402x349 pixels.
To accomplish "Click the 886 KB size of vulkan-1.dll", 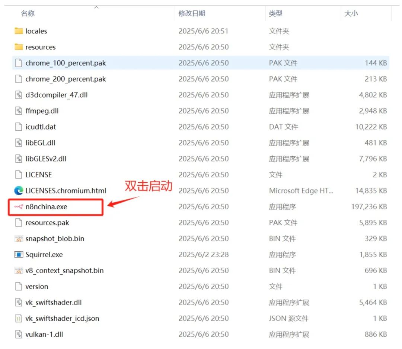I will click(376, 334).
